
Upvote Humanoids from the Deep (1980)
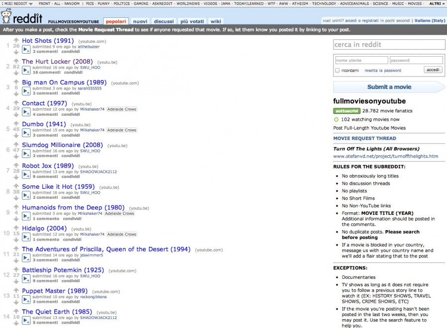click(16, 207)
